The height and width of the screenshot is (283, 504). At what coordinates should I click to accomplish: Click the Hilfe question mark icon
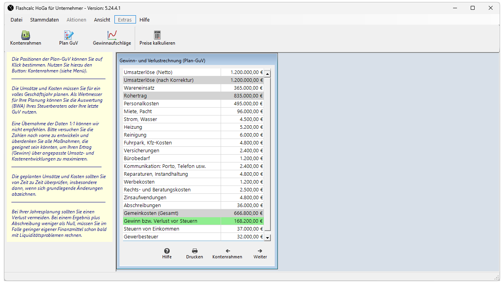click(x=167, y=251)
